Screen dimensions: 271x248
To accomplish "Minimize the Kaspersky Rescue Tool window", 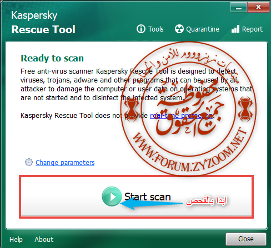I will (239, 8).
